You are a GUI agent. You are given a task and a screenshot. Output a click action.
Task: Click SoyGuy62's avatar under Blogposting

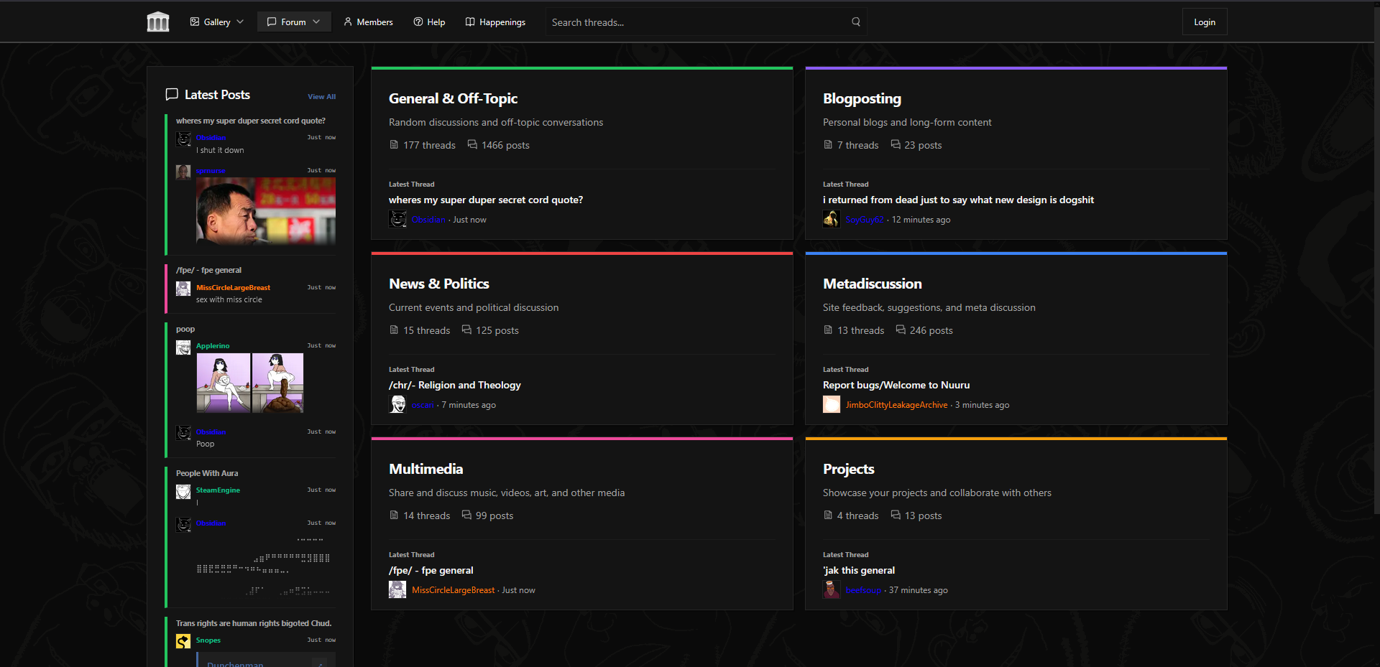[831, 220]
